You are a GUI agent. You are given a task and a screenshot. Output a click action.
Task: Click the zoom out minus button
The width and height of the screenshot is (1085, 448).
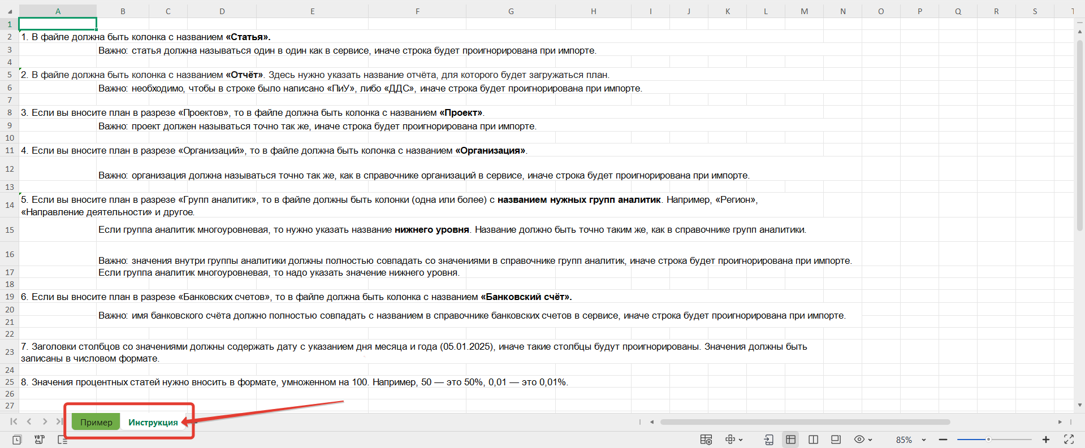coord(943,440)
